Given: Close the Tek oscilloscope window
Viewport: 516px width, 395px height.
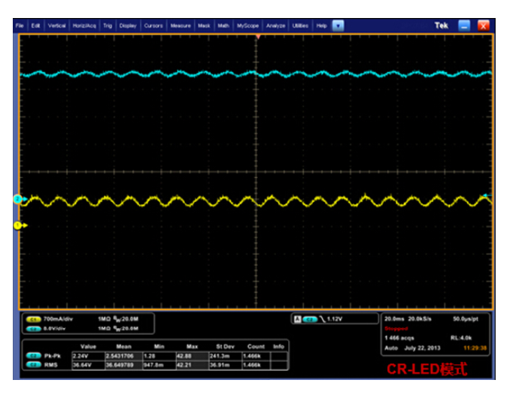Looking at the screenshot, I should 483,26.
